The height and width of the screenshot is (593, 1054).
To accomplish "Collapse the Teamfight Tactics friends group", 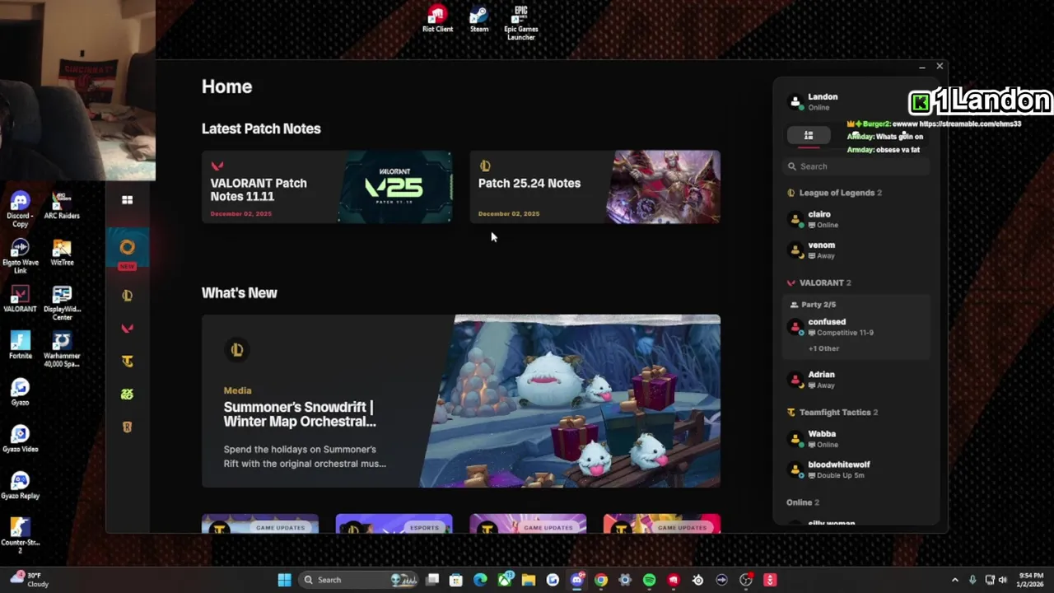I will tap(832, 412).
